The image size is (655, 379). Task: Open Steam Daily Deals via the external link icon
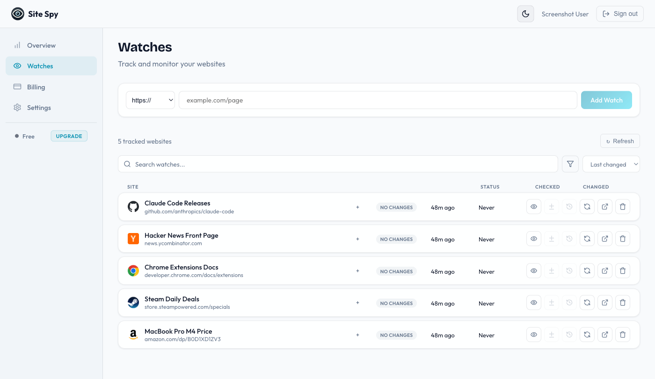[x=604, y=302]
